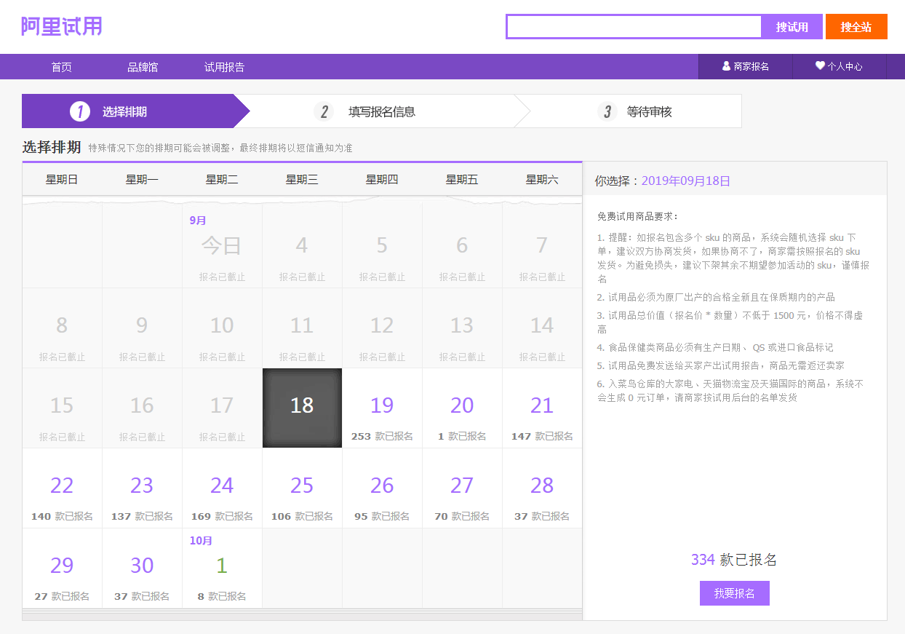
Task: Click the step 3 circle icon
Action: (607, 111)
